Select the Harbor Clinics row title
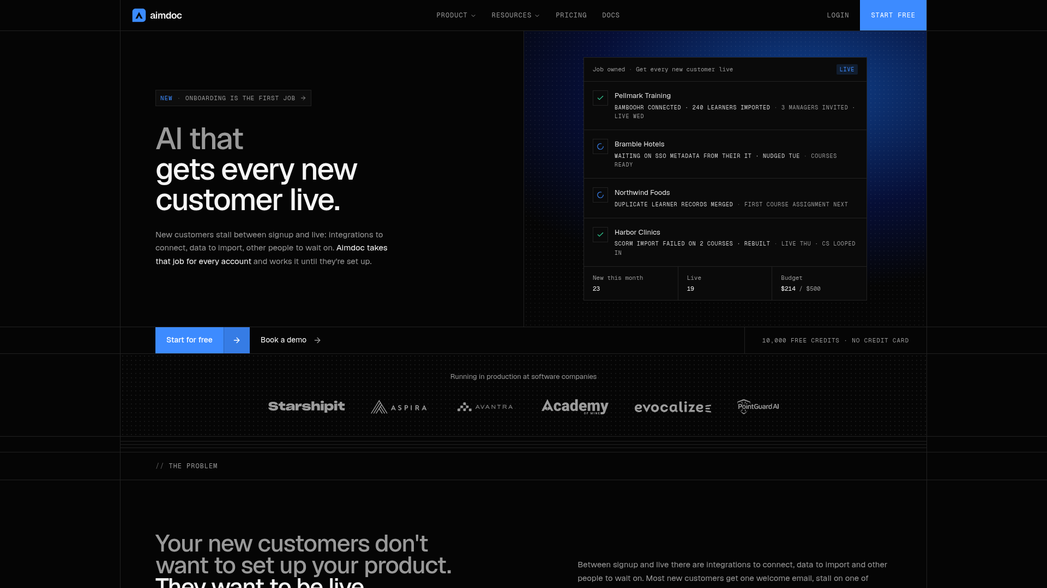Screen dimensions: 1047x588 (637, 232)
